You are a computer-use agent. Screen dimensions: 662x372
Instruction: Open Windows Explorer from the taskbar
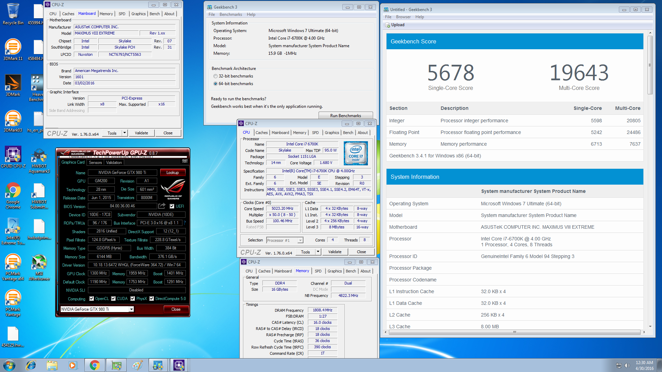[x=52, y=365]
